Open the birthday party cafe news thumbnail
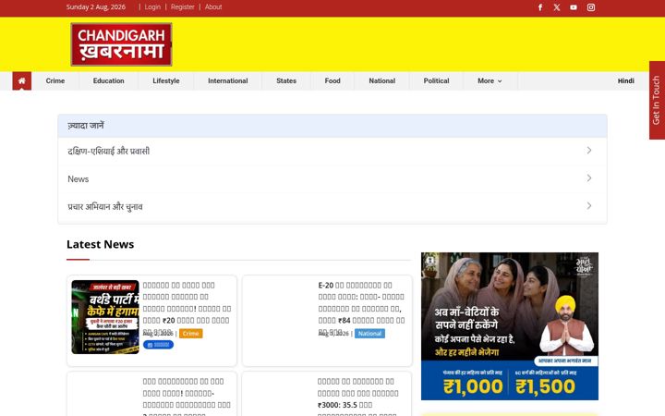The width and height of the screenshot is (665, 416). [105, 317]
